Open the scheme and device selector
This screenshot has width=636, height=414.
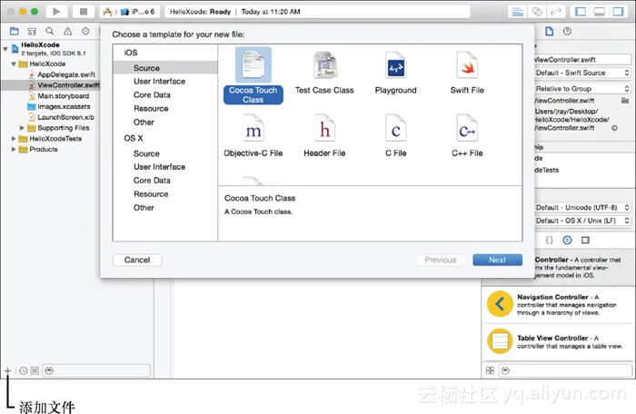[130, 12]
